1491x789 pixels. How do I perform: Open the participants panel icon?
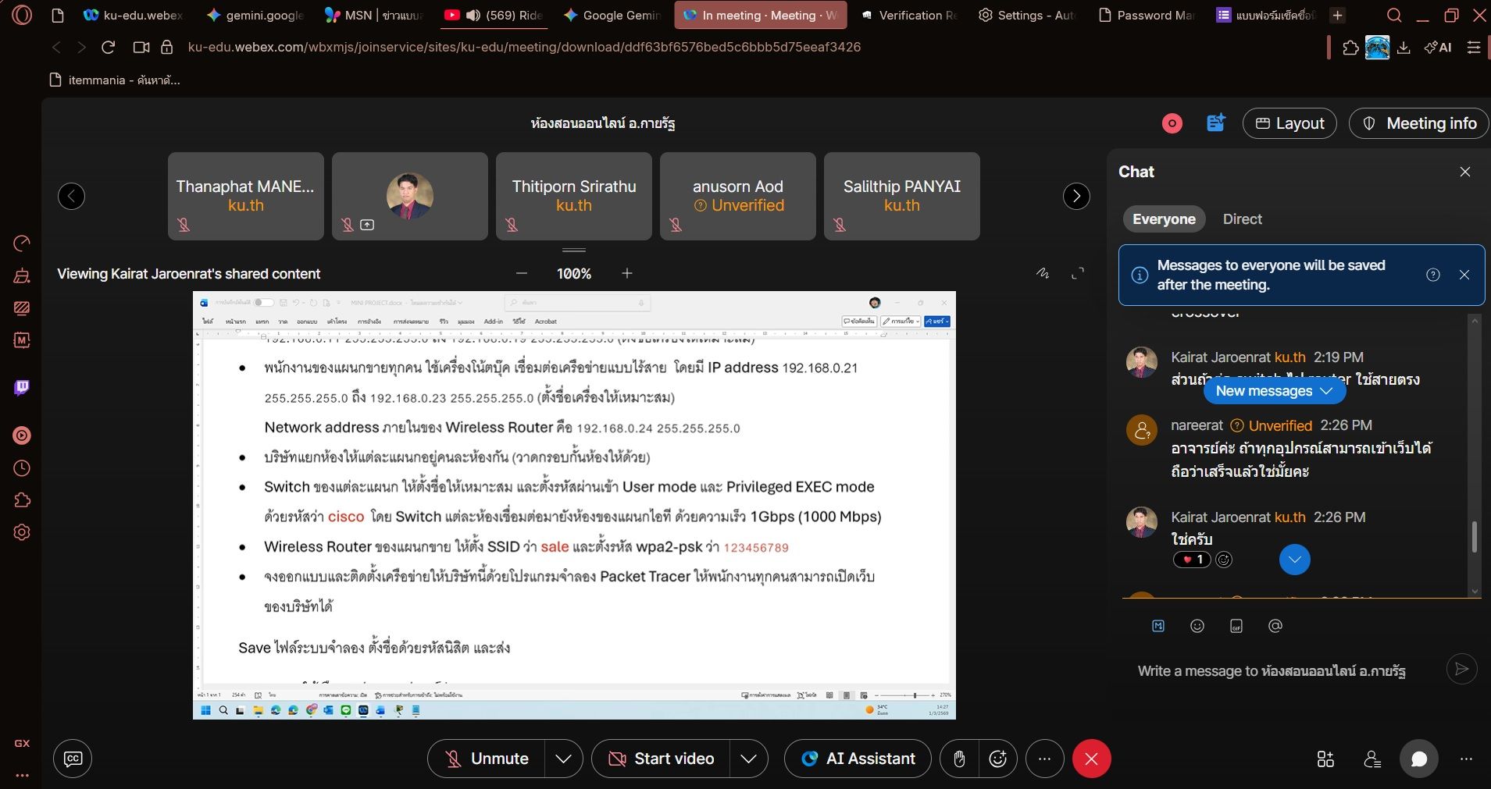1372,759
